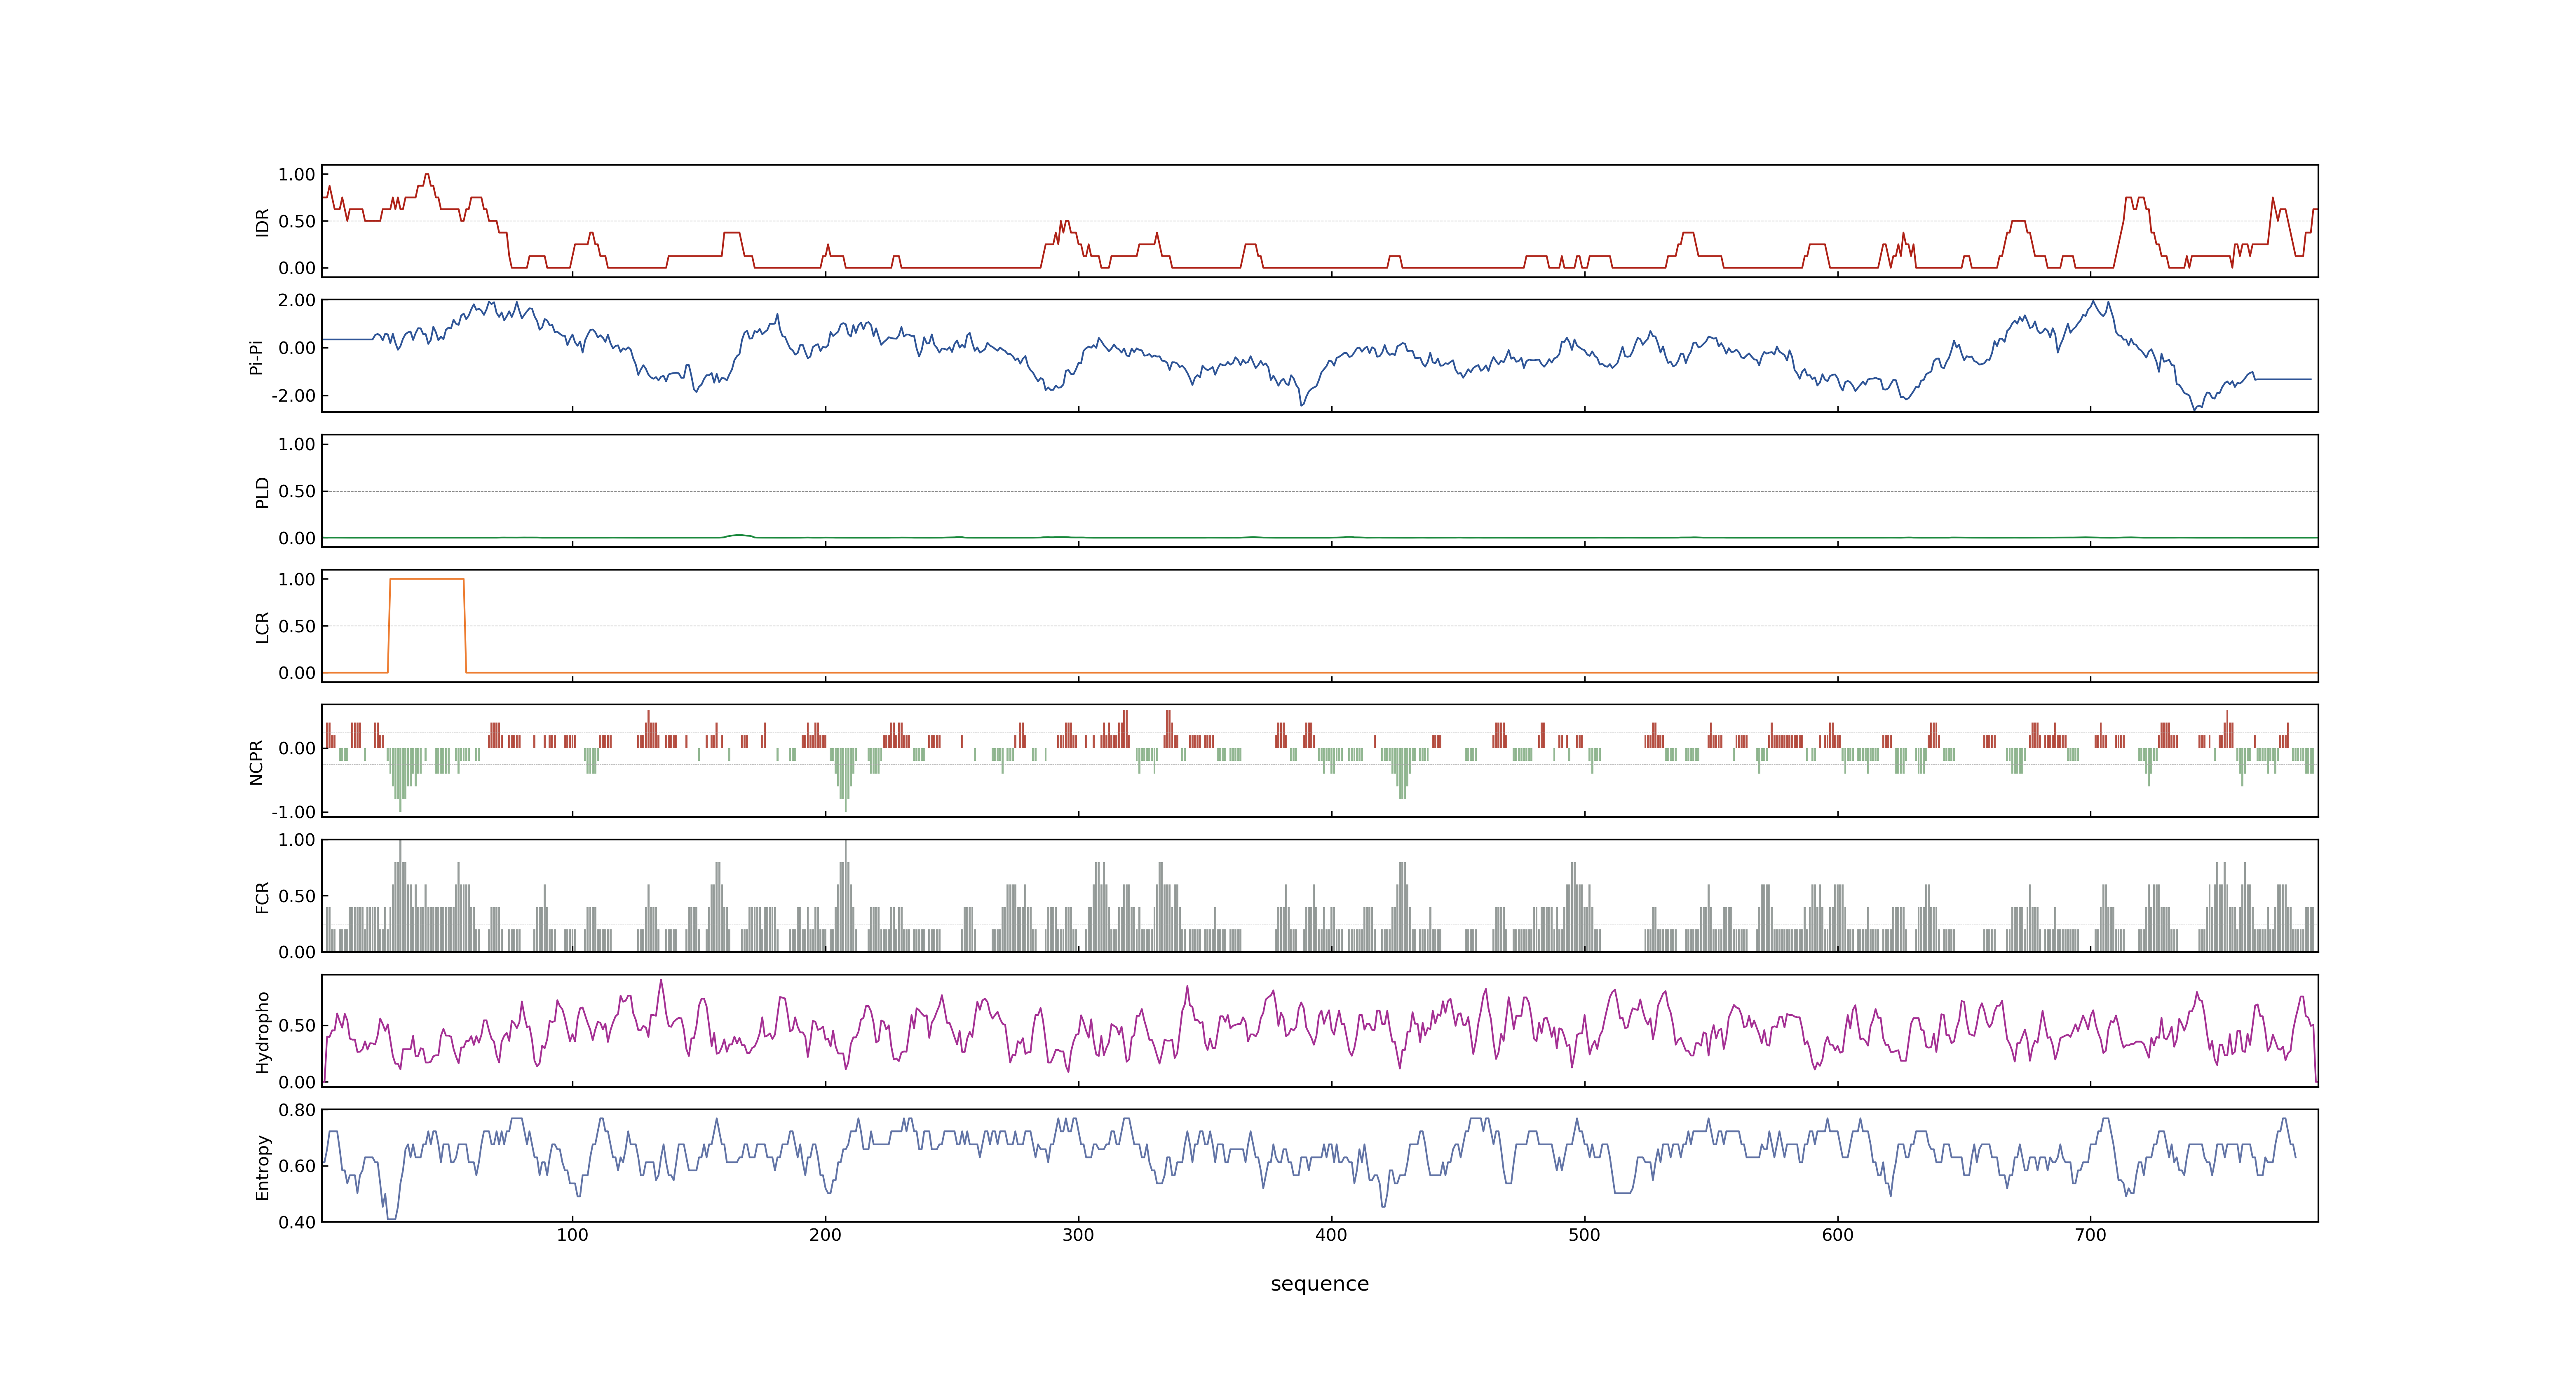Viewport: 2576px width, 1373px height.
Task: Click the 1.00 tick on IDR axis
Action: (297, 175)
